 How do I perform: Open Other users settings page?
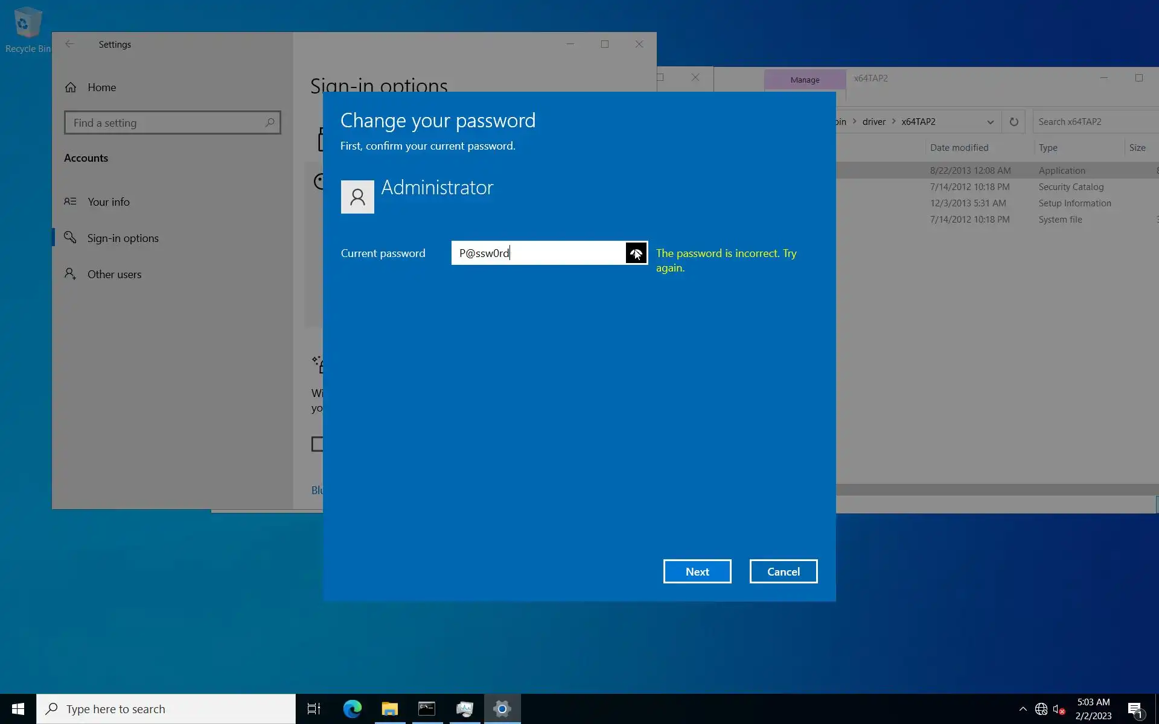point(114,275)
